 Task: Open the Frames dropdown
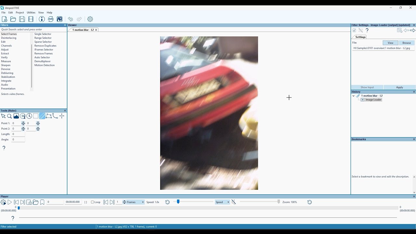[135, 202]
